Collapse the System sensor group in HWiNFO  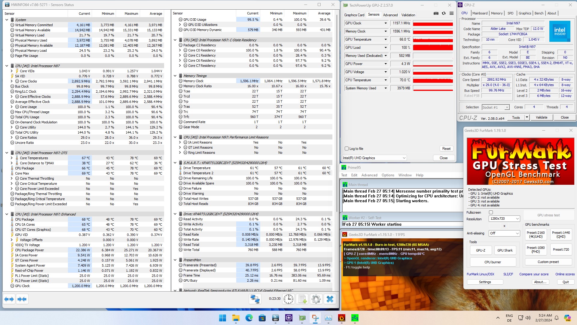7,20
